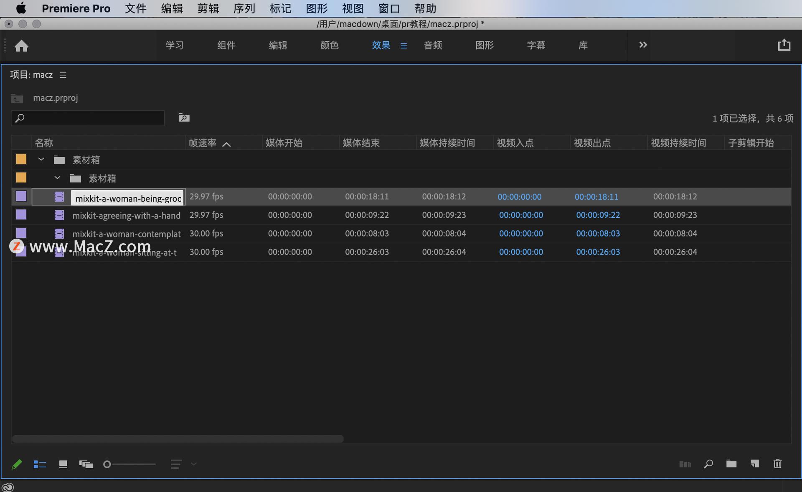Click the Find magnifier icon at bottom
The width and height of the screenshot is (802, 492).
coord(708,464)
